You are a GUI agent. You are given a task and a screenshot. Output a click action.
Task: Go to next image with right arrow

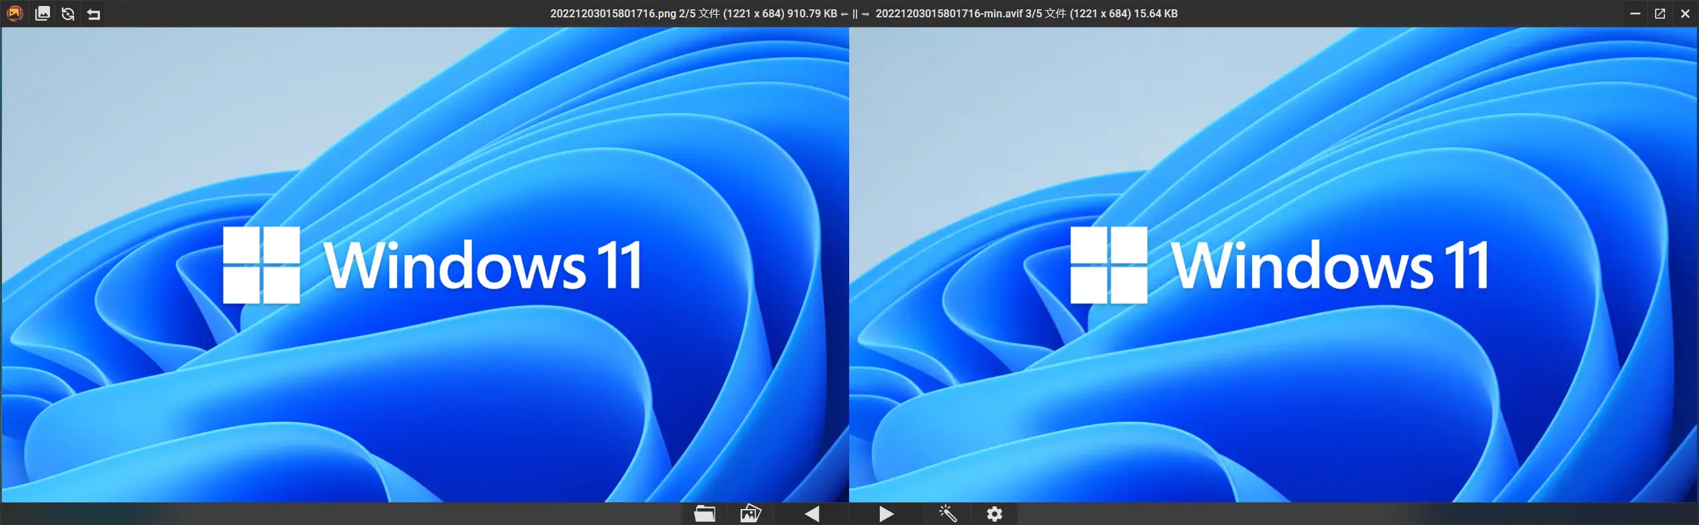(x=886, y=514)
